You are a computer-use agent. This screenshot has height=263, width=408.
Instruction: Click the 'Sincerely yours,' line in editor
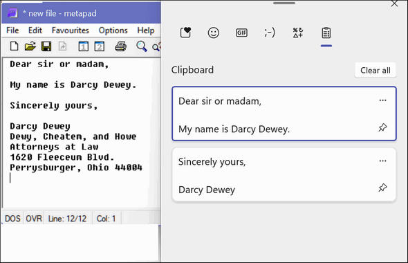click(54, 105)
